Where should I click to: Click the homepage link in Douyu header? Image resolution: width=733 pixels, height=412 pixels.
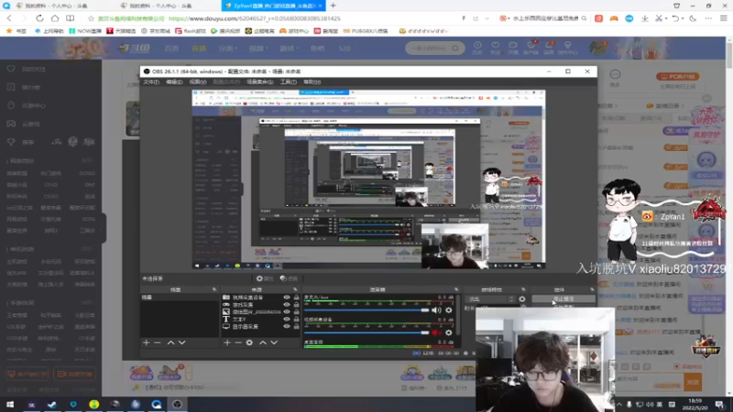171,49
